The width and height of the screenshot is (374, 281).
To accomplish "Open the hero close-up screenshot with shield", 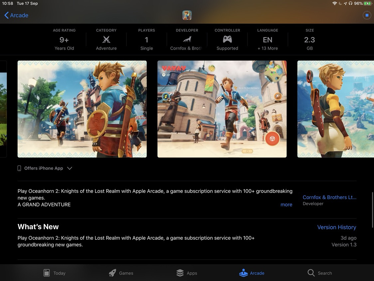I will (x=82, y=109).
